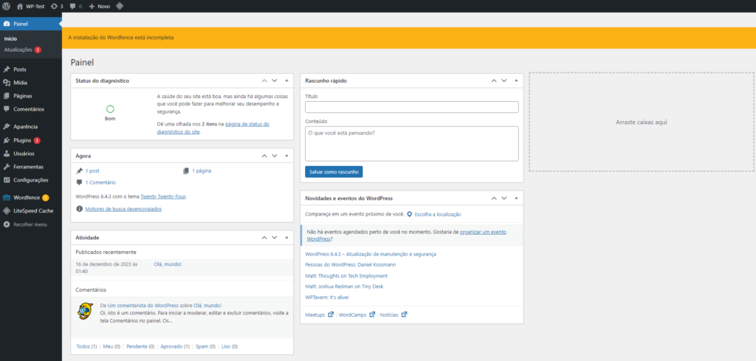Click the commenter avatar in Atividade
Image resolution: width=756 pixels, height=361 pixels.
(x=85, y=310)
